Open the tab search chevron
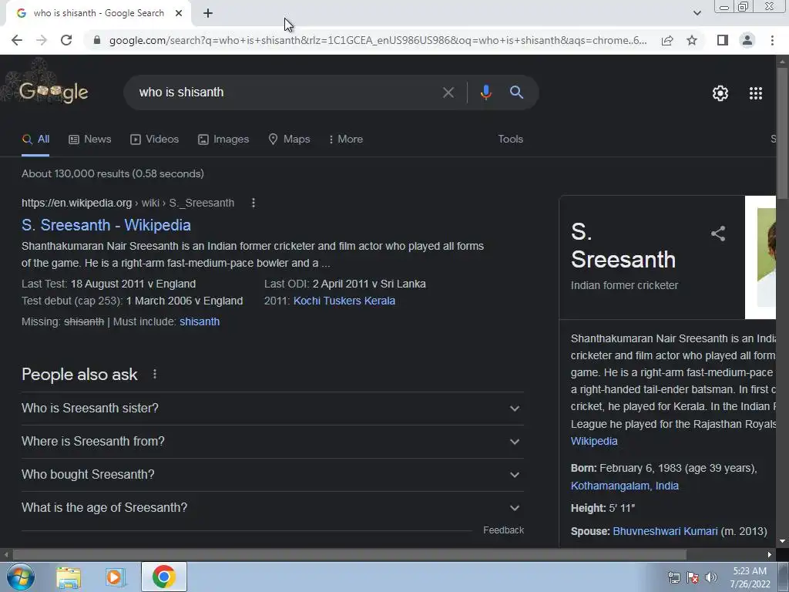 [x=697, y=13]
